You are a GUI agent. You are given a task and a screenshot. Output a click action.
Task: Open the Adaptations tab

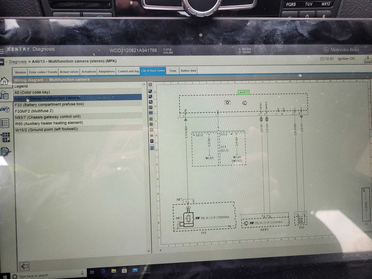pyautogui.click(x=106, y=71)
